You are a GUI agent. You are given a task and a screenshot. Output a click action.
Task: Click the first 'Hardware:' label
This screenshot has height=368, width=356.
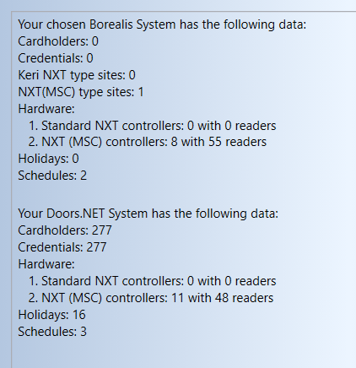click(46, 109)
